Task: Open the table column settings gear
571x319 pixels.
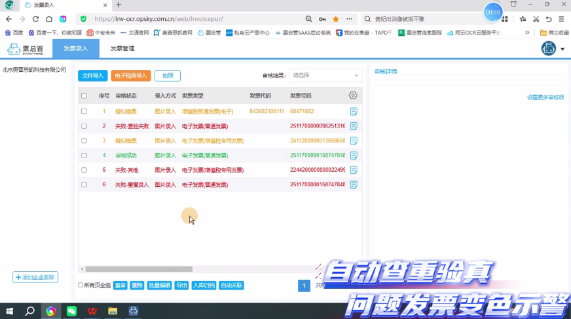Action: click(x=353, y=95)
